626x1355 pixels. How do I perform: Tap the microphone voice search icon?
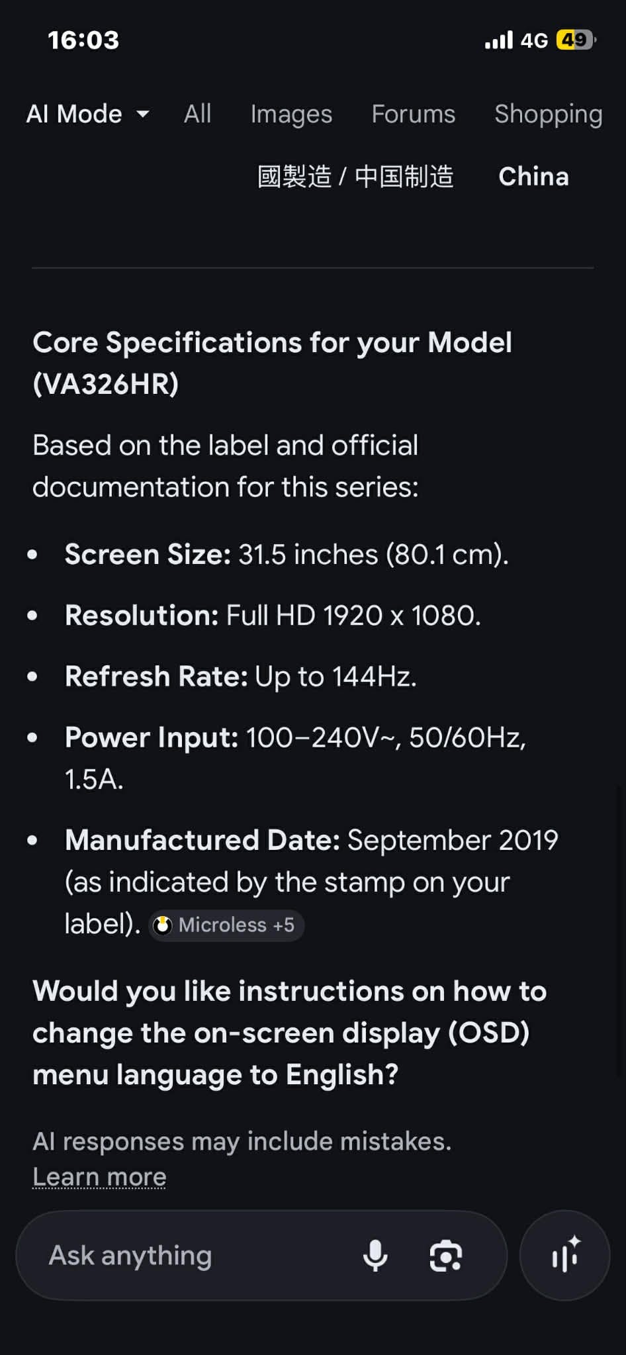click(375, 1255)
